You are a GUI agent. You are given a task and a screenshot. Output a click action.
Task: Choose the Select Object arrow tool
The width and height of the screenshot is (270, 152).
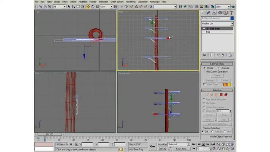pyautogui.click(x=69, y=7)
